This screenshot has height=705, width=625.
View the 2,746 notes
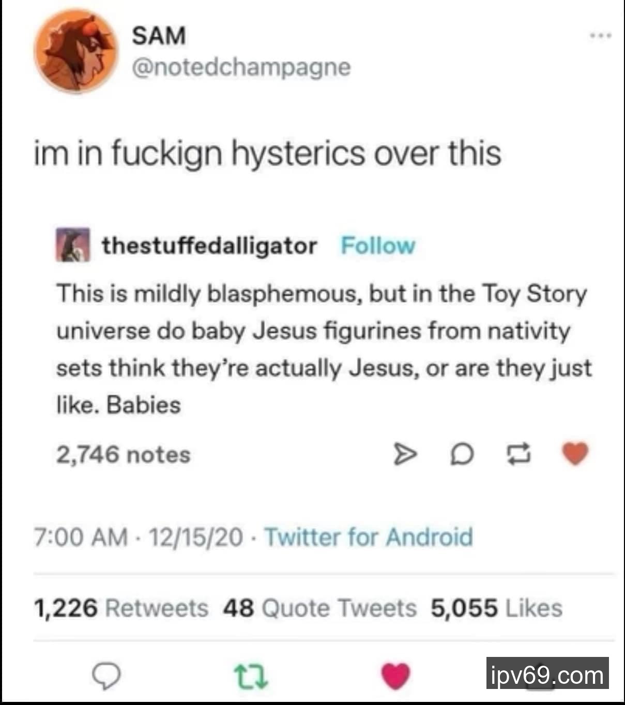tap(123, 455)
